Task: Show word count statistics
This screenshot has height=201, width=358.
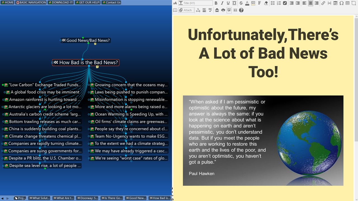Action: [x=204, y=10]
